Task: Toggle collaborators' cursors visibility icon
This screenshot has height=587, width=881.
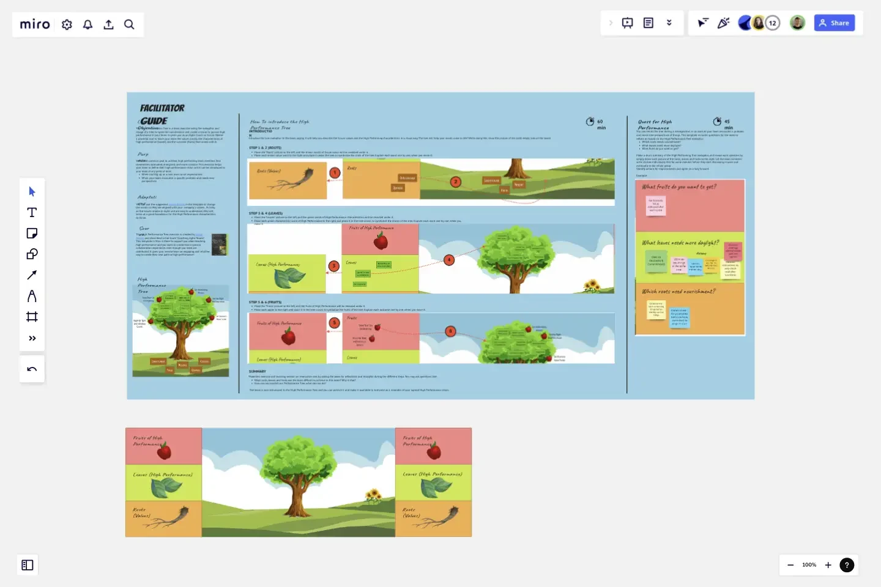Action: point(703,23)
